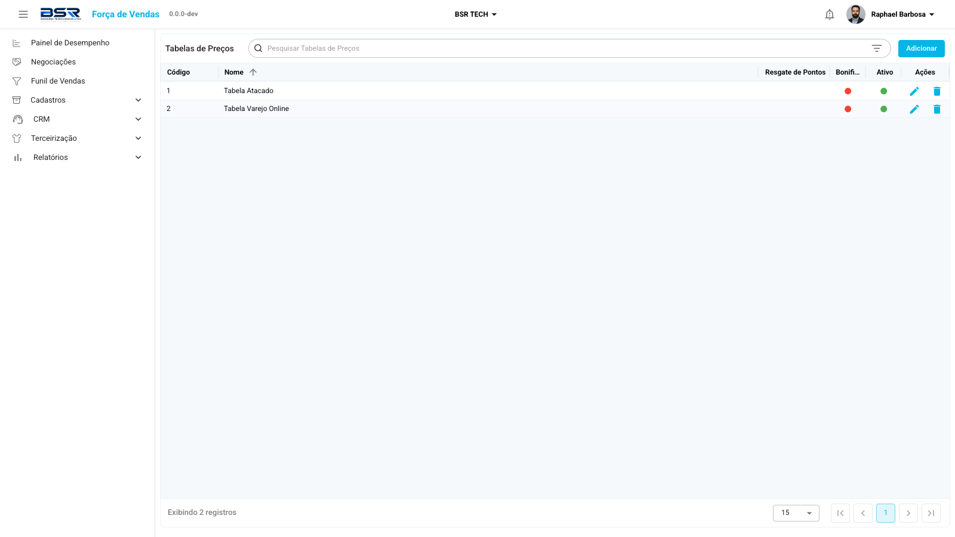Go to the next page button
Image resolution: width=955 pixels, height=537 pixels.
click(x=908, y=513)
